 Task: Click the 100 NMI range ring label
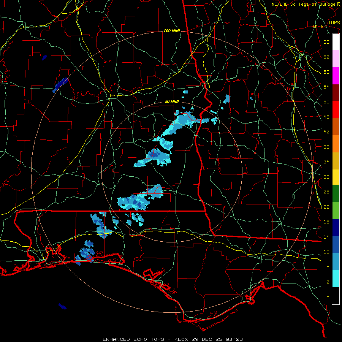(172, 31)
